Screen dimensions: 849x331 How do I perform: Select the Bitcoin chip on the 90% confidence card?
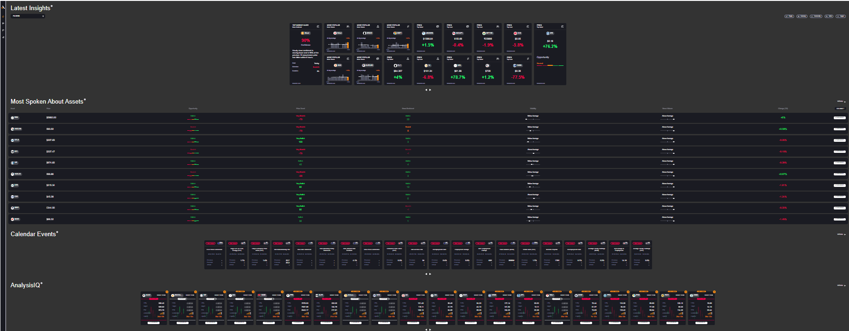pyautogui.click(x=305, y=33)
